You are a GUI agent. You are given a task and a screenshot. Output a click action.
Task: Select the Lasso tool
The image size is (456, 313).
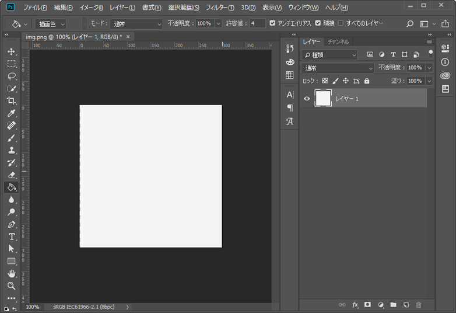click(11, 76)
